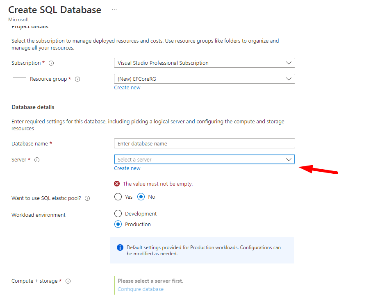This screenshot has height=302, width=373.
Task: Click the Compute + storage info icon
Action: 68,281
